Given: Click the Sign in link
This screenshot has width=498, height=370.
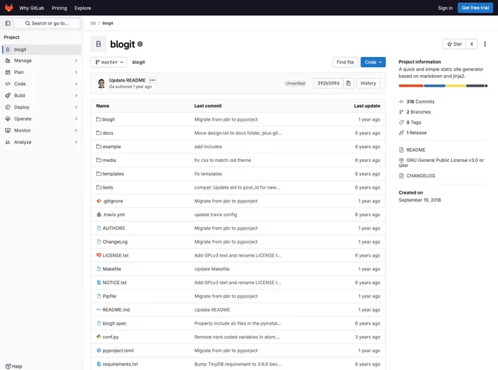Looking at the screenshot, I should click(445, 8).
